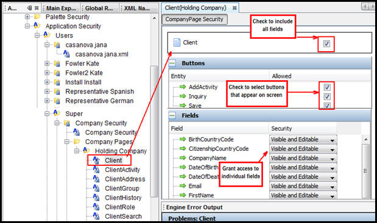Click the Security column header
Screen dimensions: 377x223
click(281, 129)
